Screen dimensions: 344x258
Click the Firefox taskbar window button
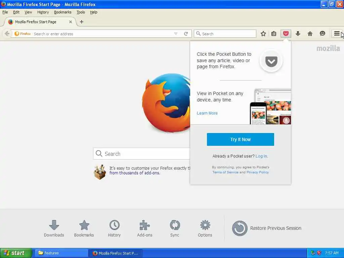(116, 253)
